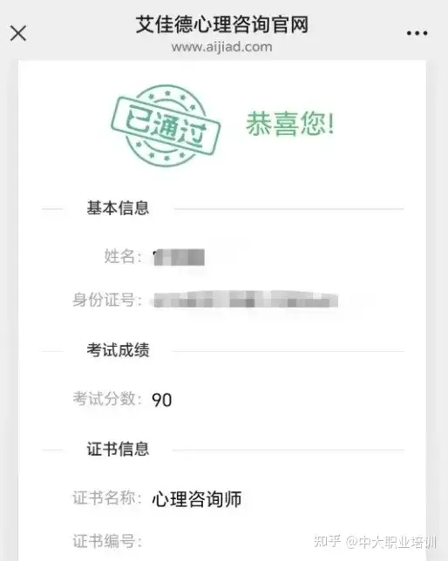Tap the certificate name 心理咨询师
Screen dimensions: 448x561
pyautogui.click(x=197, y=499)
